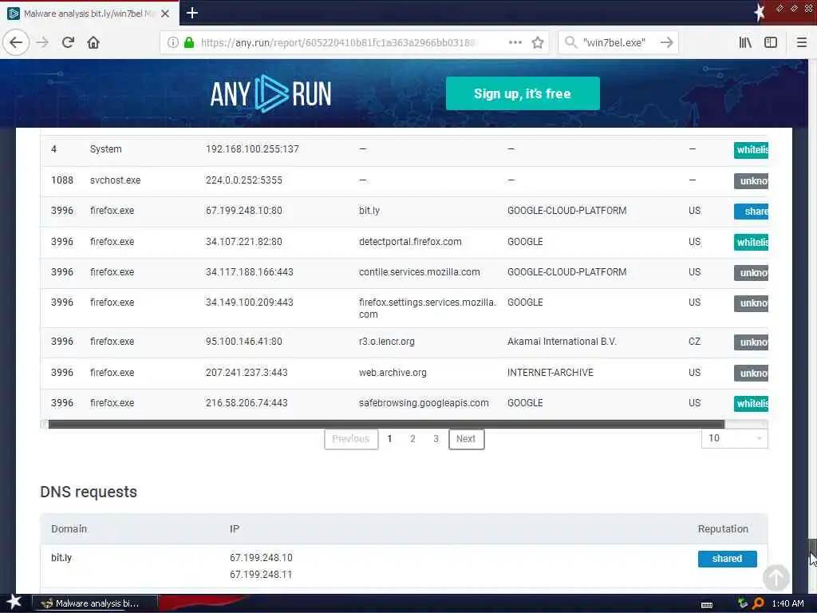Click the Malware analysis taskbar window button
The height and width of the screenshot is (613, 817).
tap(94, 603)
